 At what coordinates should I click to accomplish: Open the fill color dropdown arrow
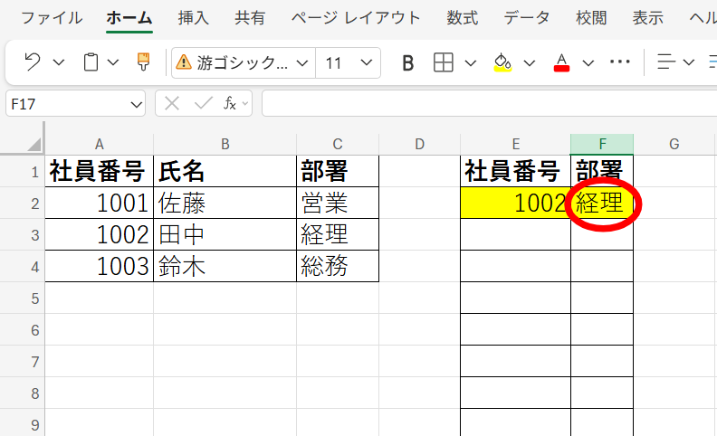530,62
